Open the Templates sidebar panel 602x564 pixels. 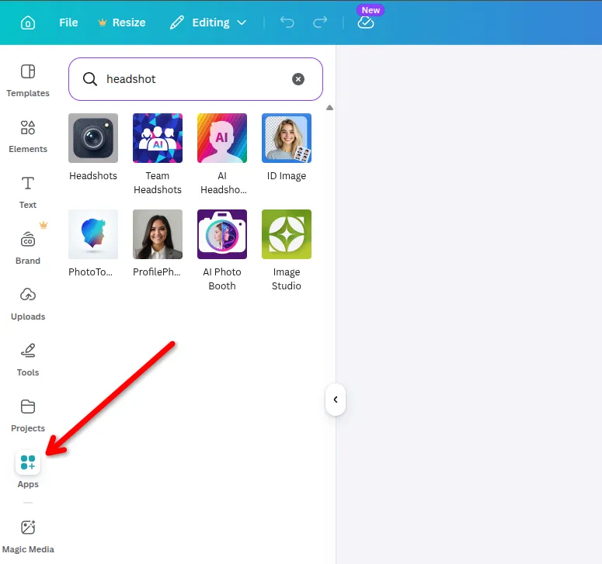pyautogui.click(x=28, y=81)
